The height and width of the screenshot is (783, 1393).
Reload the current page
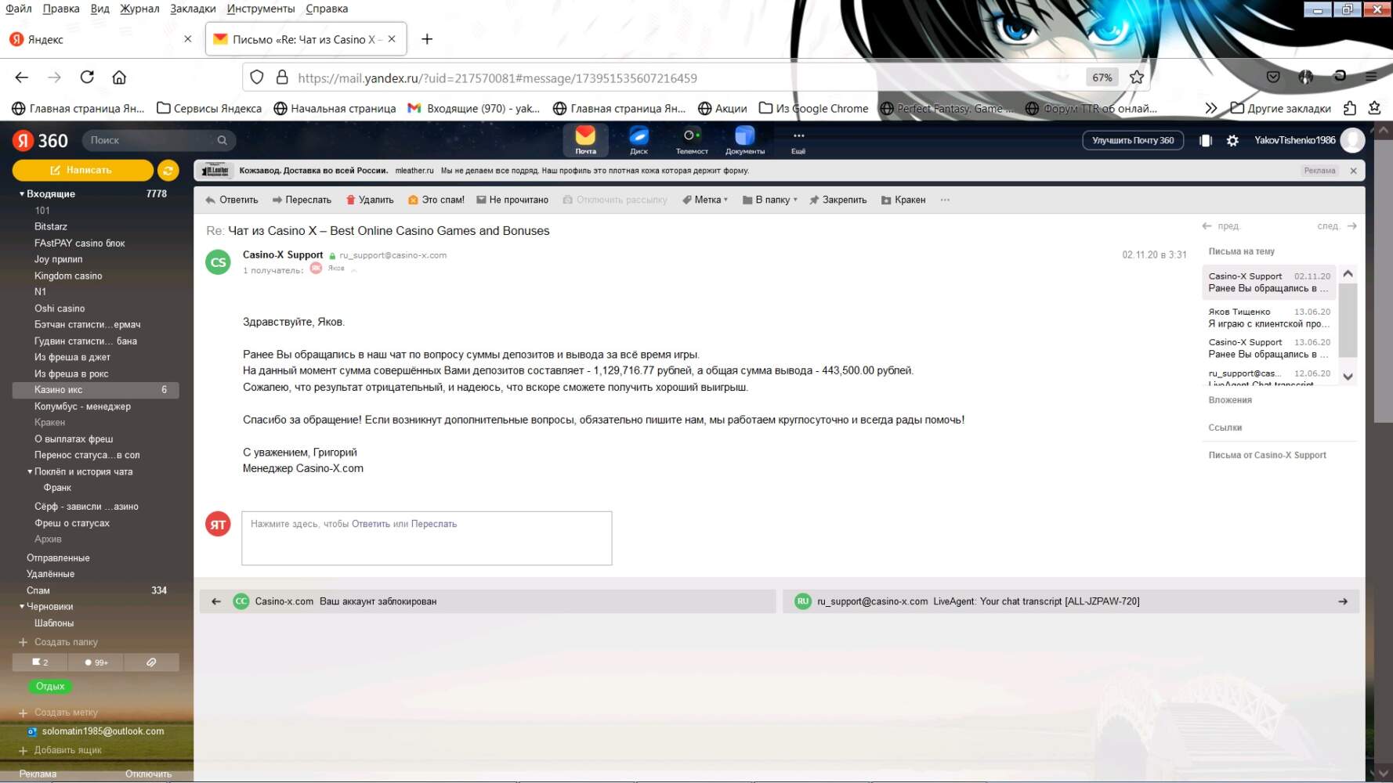[87, 77]
